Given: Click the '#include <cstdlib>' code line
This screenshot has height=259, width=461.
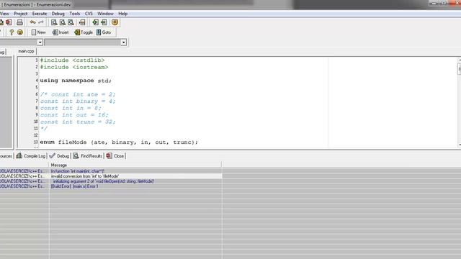Looking at the screenshot, I should coord(72,60).
